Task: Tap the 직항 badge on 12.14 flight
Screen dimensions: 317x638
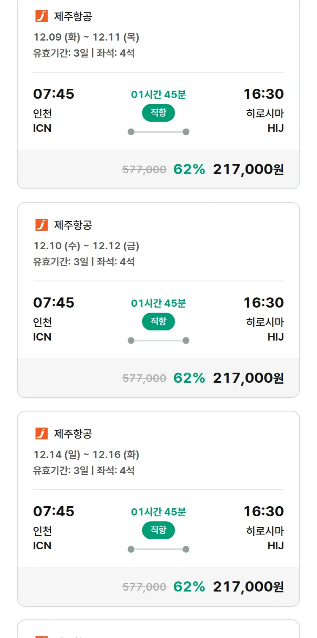Action: (x=158, y=530)
